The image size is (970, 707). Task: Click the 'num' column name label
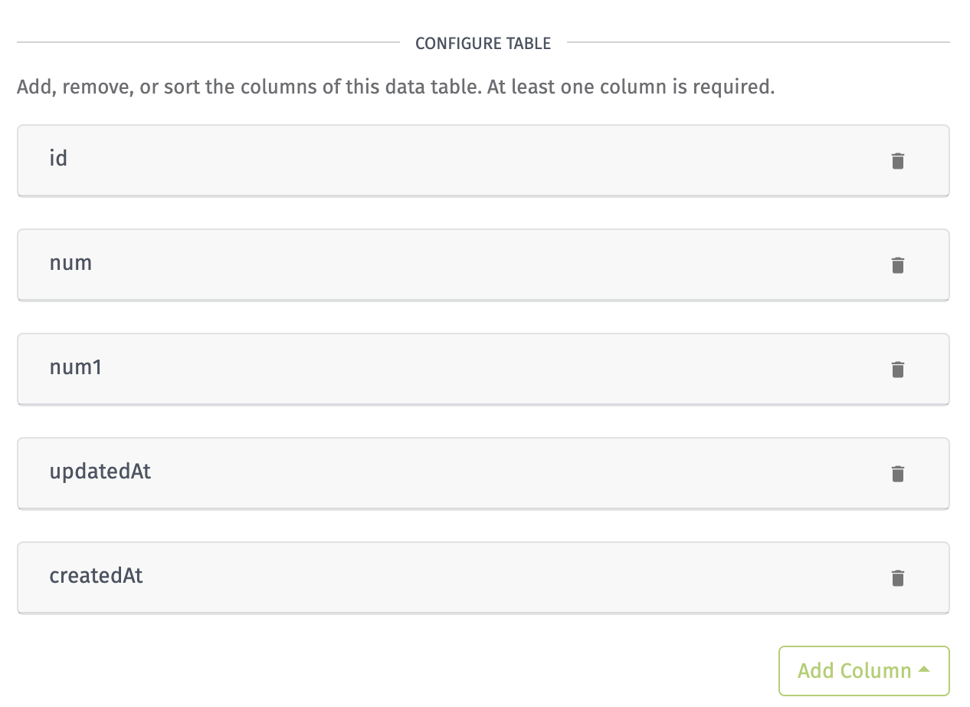70,264
